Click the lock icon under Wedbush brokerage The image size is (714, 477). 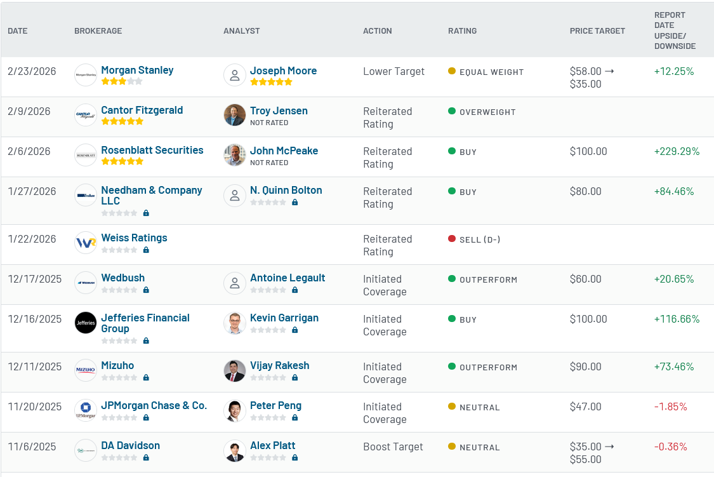pos(146,290)
